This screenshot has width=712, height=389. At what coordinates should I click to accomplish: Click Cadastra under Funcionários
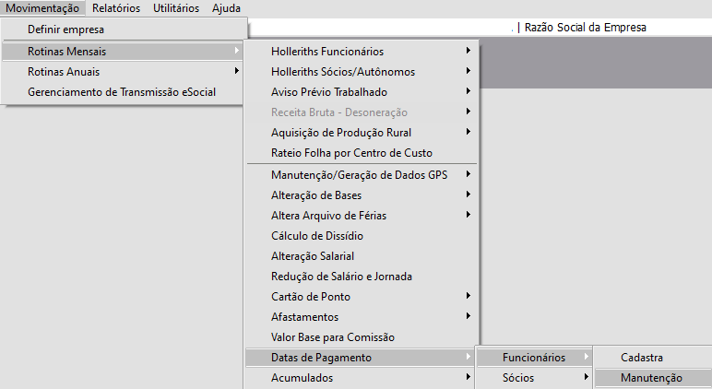pyautogui.click(x=642, y=358)
